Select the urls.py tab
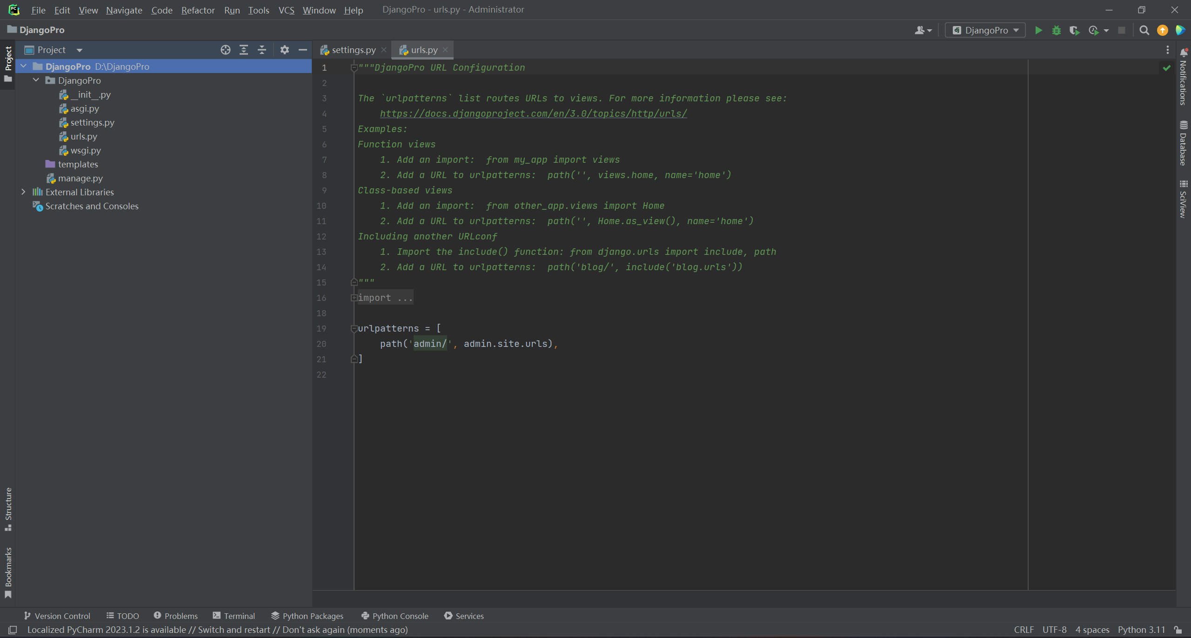The height and width of the screenshot is (638, 1191). [x=423, y=50]
